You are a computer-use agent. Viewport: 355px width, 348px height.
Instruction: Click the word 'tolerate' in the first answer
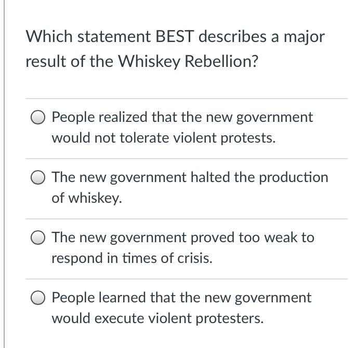[x=144, y=138]
